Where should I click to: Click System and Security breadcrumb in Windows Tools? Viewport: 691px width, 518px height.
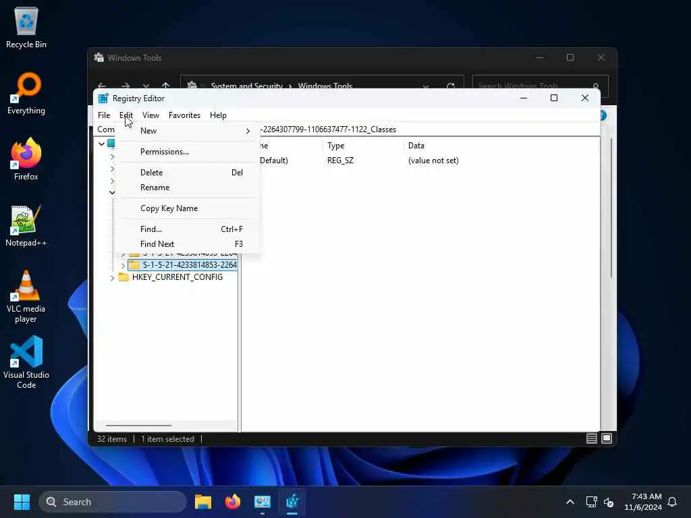click(246, 86)
